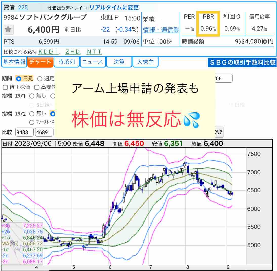This screenshot has height=271, width=277.
Task: Click the 安値 6,351 value
Action: tap(173, 143)
